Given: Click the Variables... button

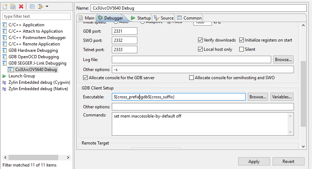Looking at the screenshot, I should click(282, 97).
